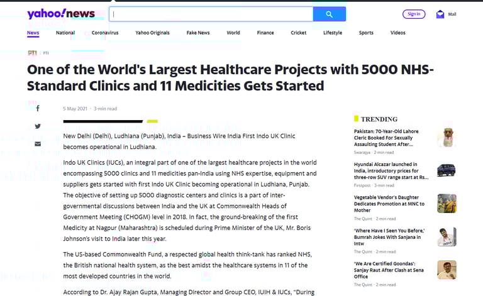The height and width of the screenshot is (296, 483).
Task: Open trending story about Lahore cleric
Action: pos(386,138)
